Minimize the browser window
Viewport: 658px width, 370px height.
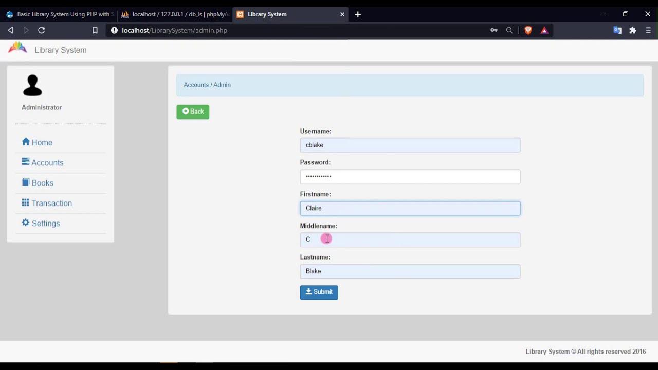[604, 14]
